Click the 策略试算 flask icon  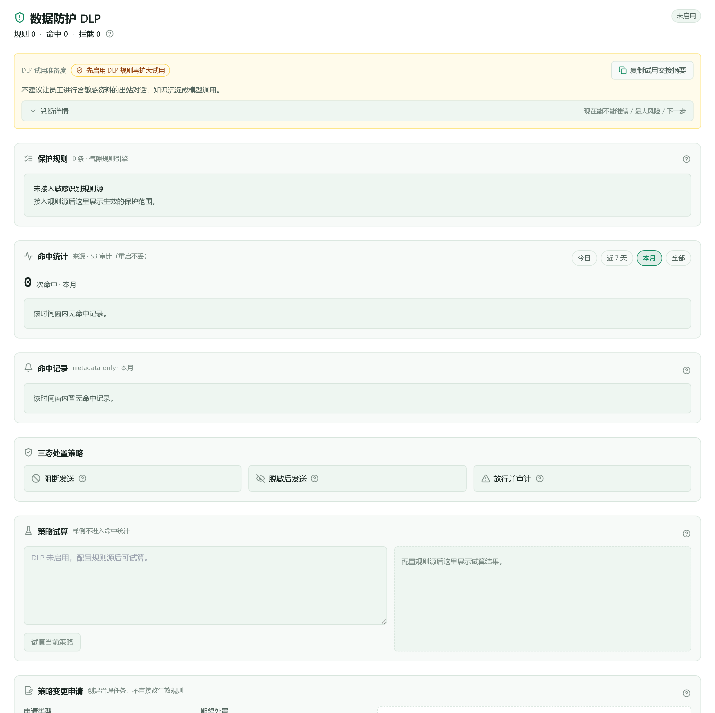pos(28,531)
